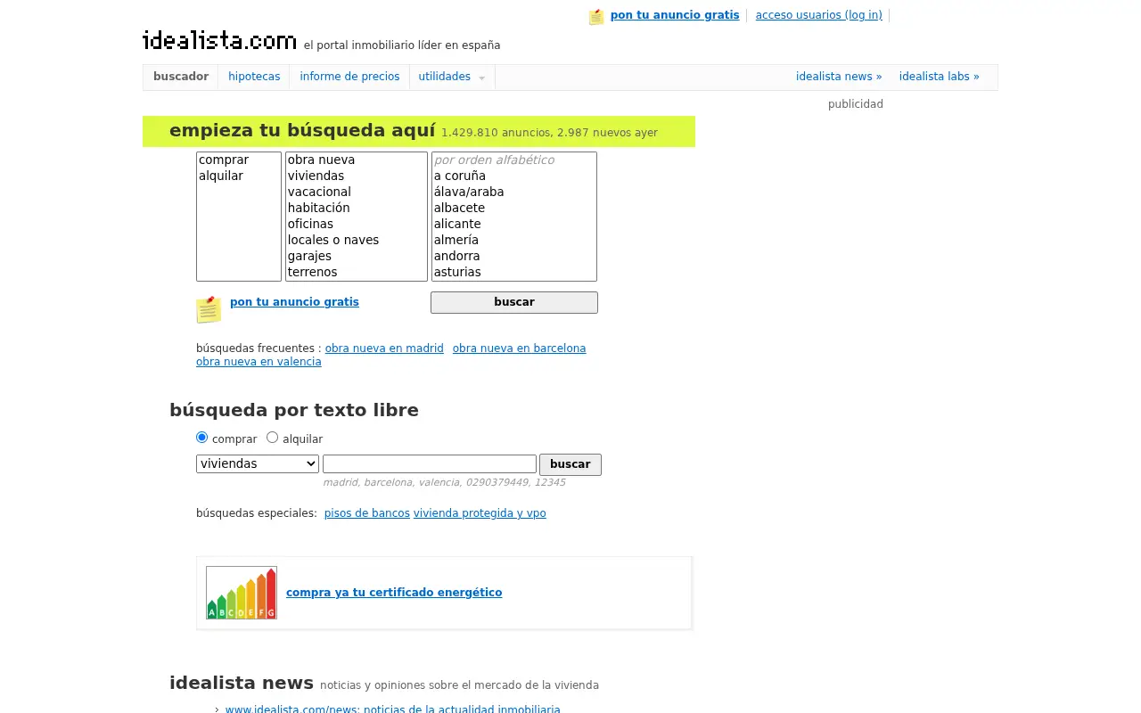The width and height of the screenshot is (1141, 713).
Task: Select albacete in province list
Action: pyautogui.click(x=514, y=209)
